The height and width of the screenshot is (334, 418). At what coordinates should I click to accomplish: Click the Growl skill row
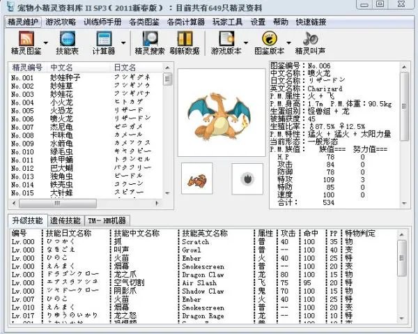click(x=203, y=250)
